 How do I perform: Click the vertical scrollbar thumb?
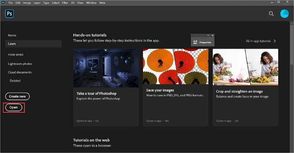click(x=291, y=45)
